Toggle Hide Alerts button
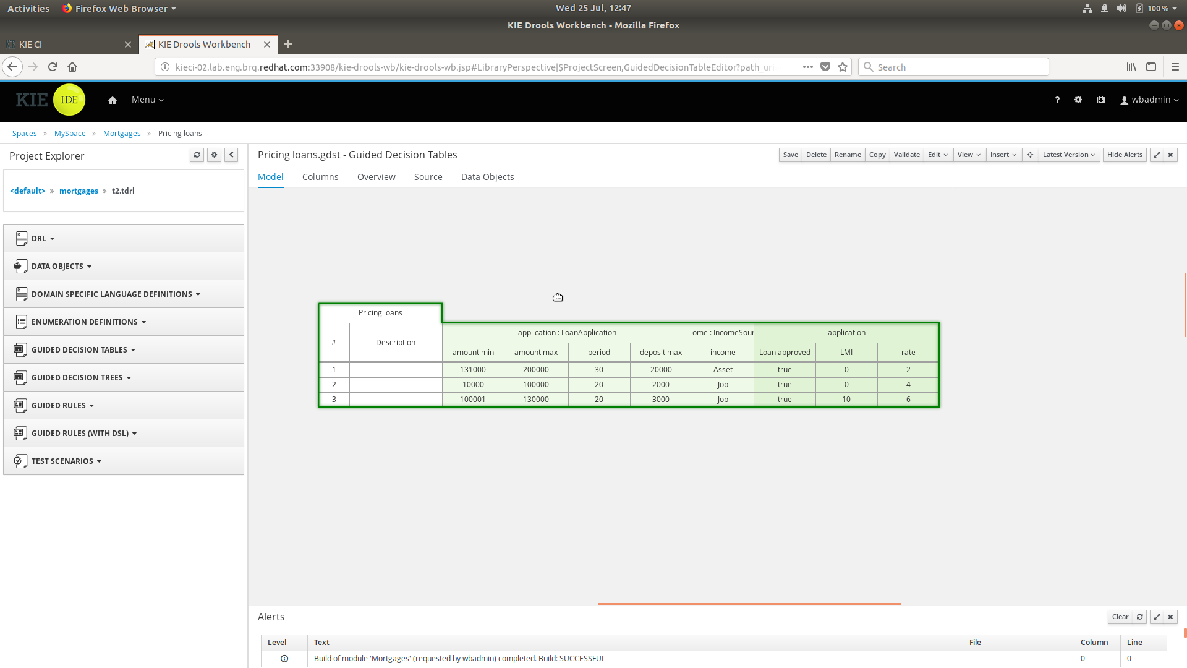The width and height of the screenshot is (1187, 668). coord(1124,155)
